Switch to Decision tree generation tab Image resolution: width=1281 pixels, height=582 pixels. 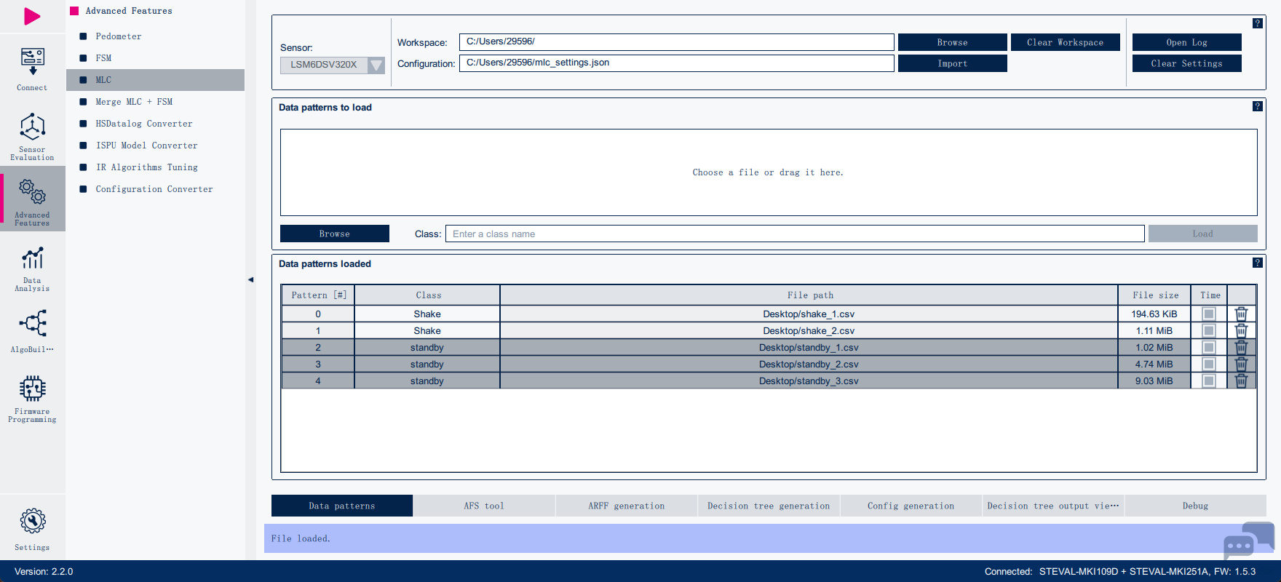pos(768,506)
